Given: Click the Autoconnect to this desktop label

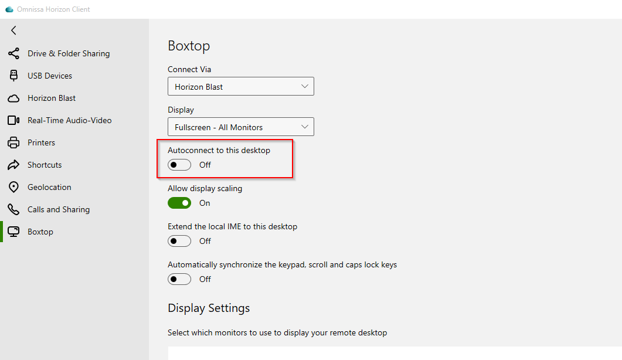Looking at the screenshot, I should tap(219, 150).
